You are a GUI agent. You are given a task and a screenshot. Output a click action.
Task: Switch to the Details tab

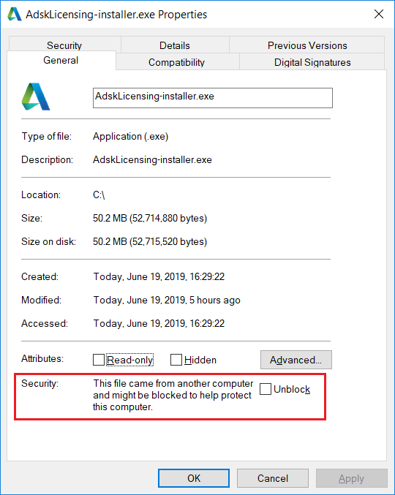point(175,45)
